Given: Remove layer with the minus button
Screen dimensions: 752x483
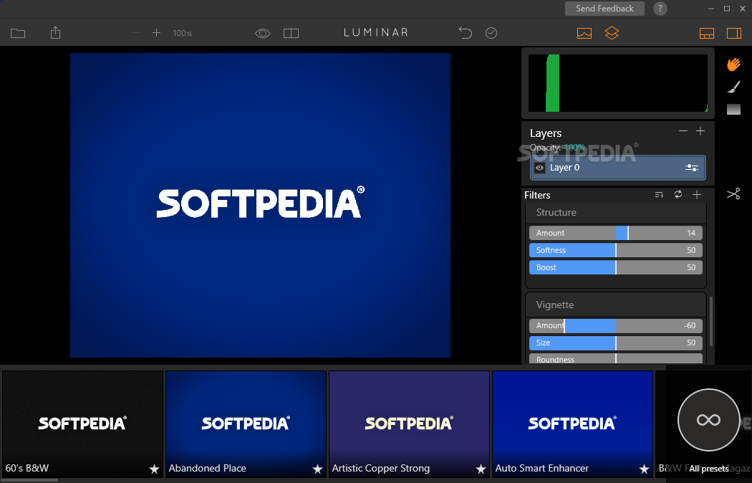Looking at the screenshot, I should point(683,131).
